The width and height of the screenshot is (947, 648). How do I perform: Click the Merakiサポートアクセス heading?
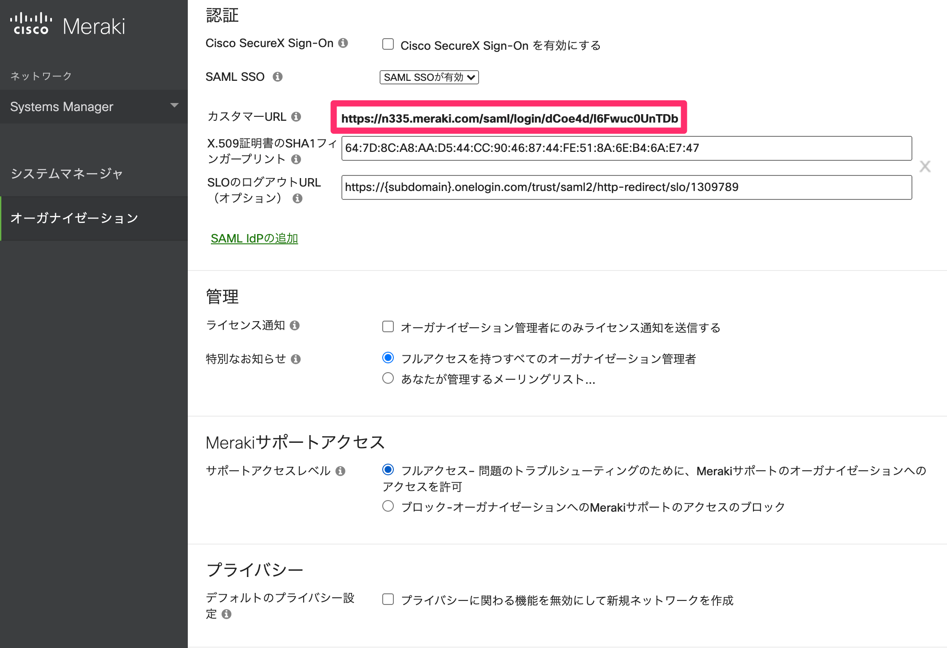pos(295,442)
